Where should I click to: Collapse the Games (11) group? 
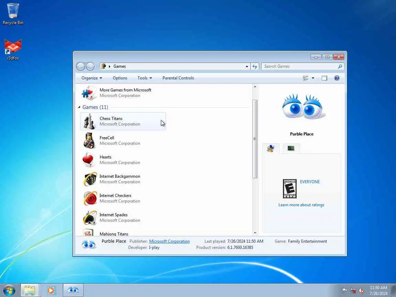click(79, 107)
